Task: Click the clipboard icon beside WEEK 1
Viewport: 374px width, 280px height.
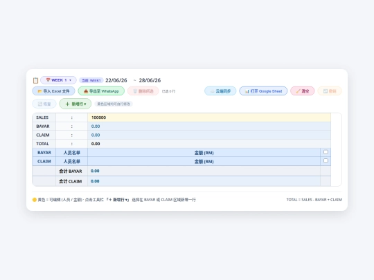Action: [35, 80]
